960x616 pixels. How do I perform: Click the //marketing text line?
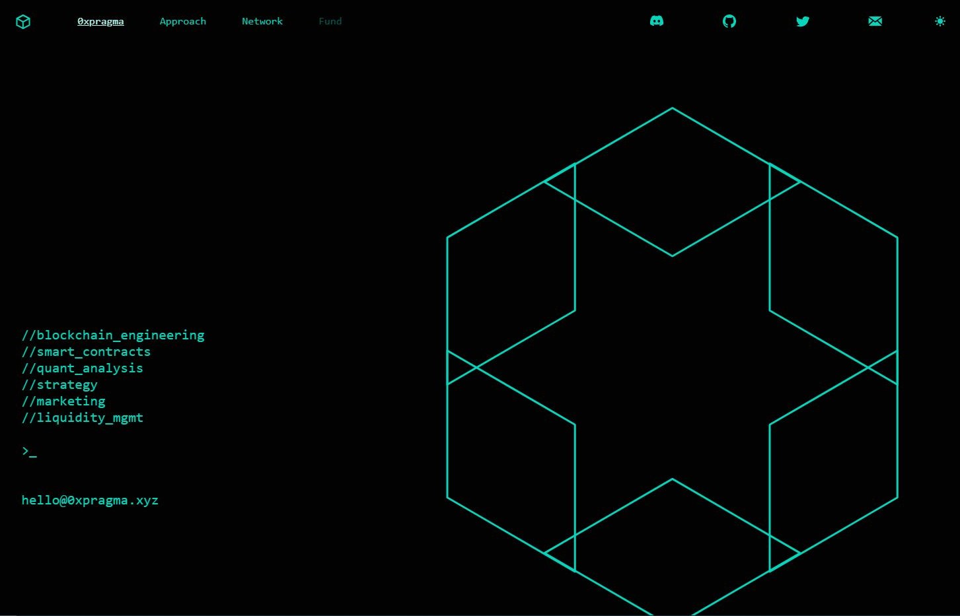(63, 401)
